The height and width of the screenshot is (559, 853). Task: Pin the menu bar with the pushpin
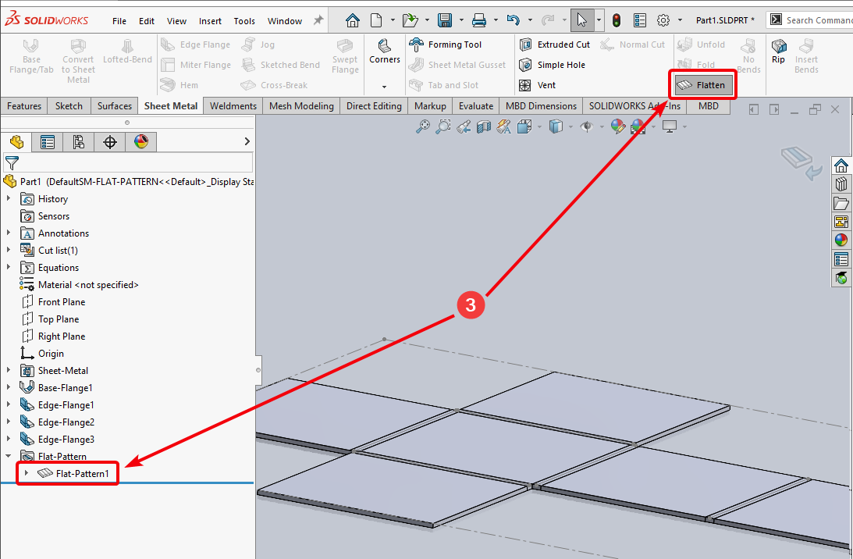coord(318,20)
